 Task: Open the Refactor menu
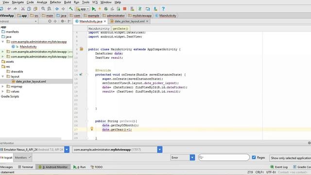pyautogui.click(x=55, y=2)
